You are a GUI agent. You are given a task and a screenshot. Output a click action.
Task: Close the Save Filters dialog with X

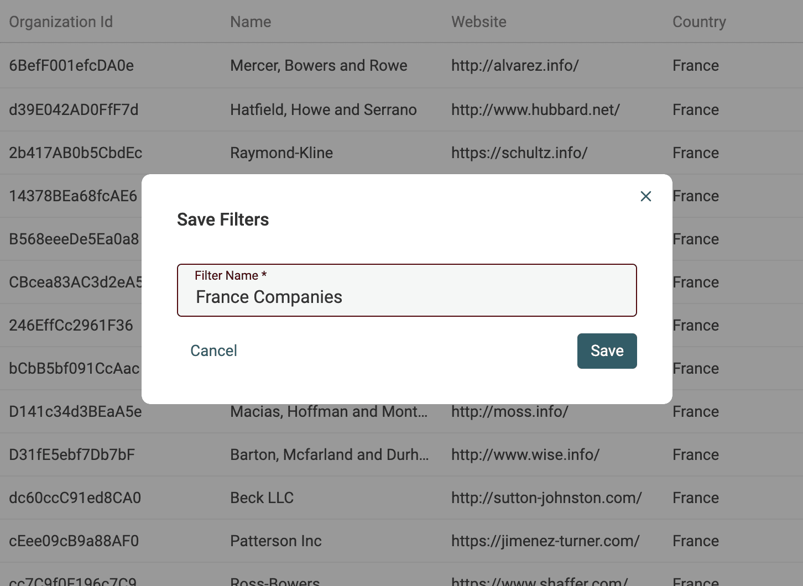pos(645,196)
